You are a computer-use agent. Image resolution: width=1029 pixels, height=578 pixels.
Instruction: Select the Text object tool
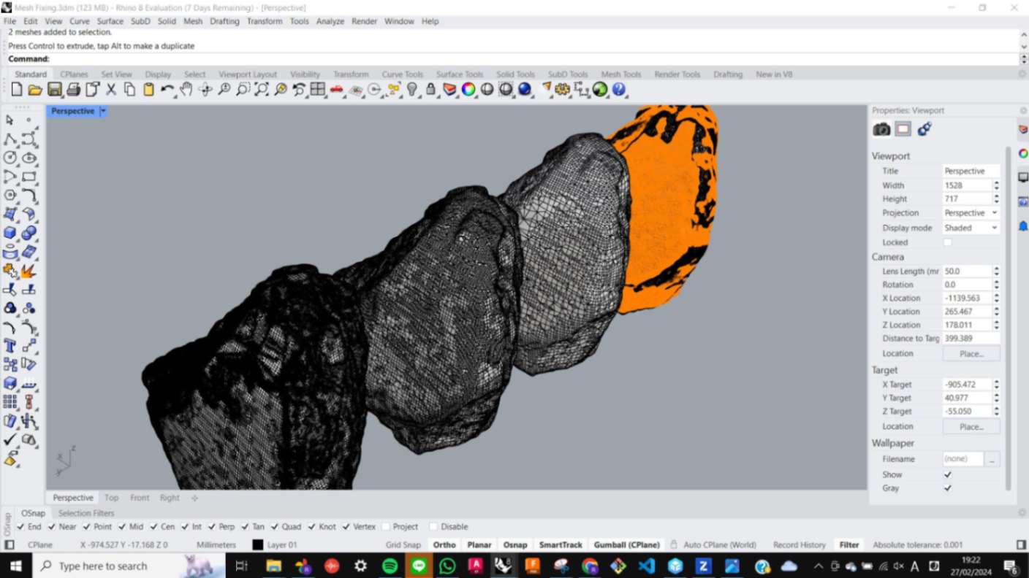coord(10,346)
